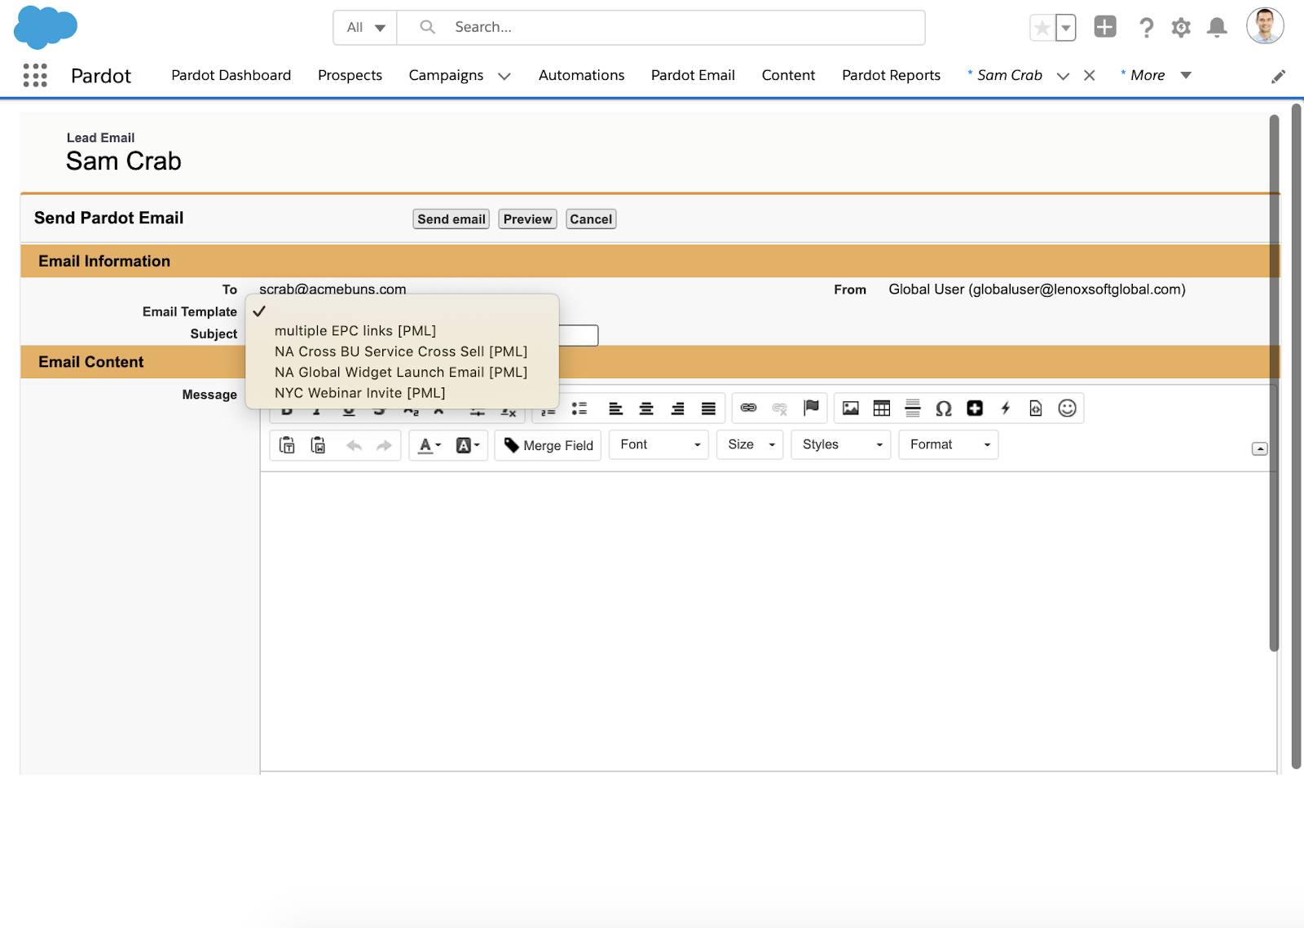This screenshot has height=928, width=1304.
Task: Insert a table
Action: pos(882,409)
